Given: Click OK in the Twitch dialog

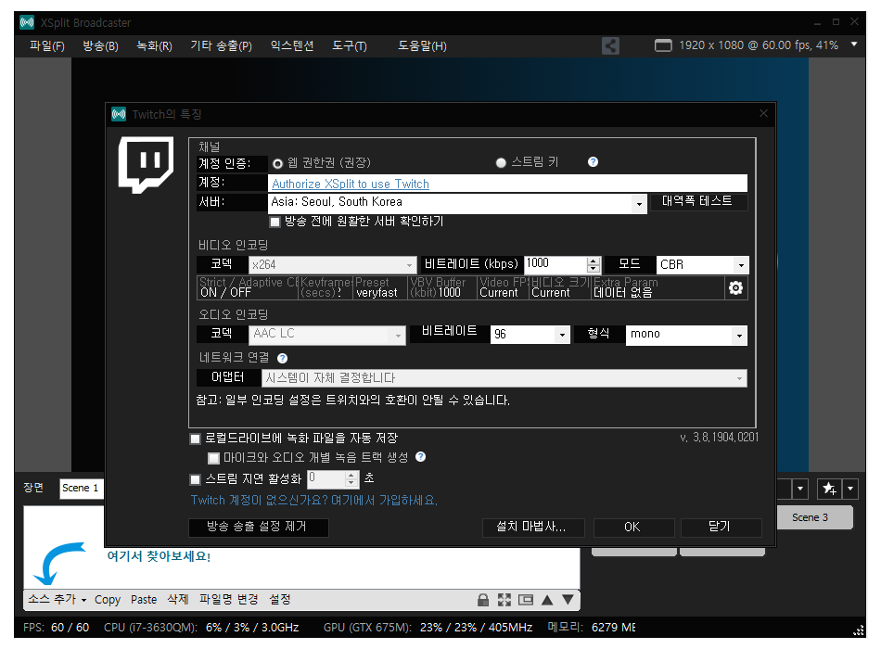Looking at the screenshot, I should coord(632,527).
